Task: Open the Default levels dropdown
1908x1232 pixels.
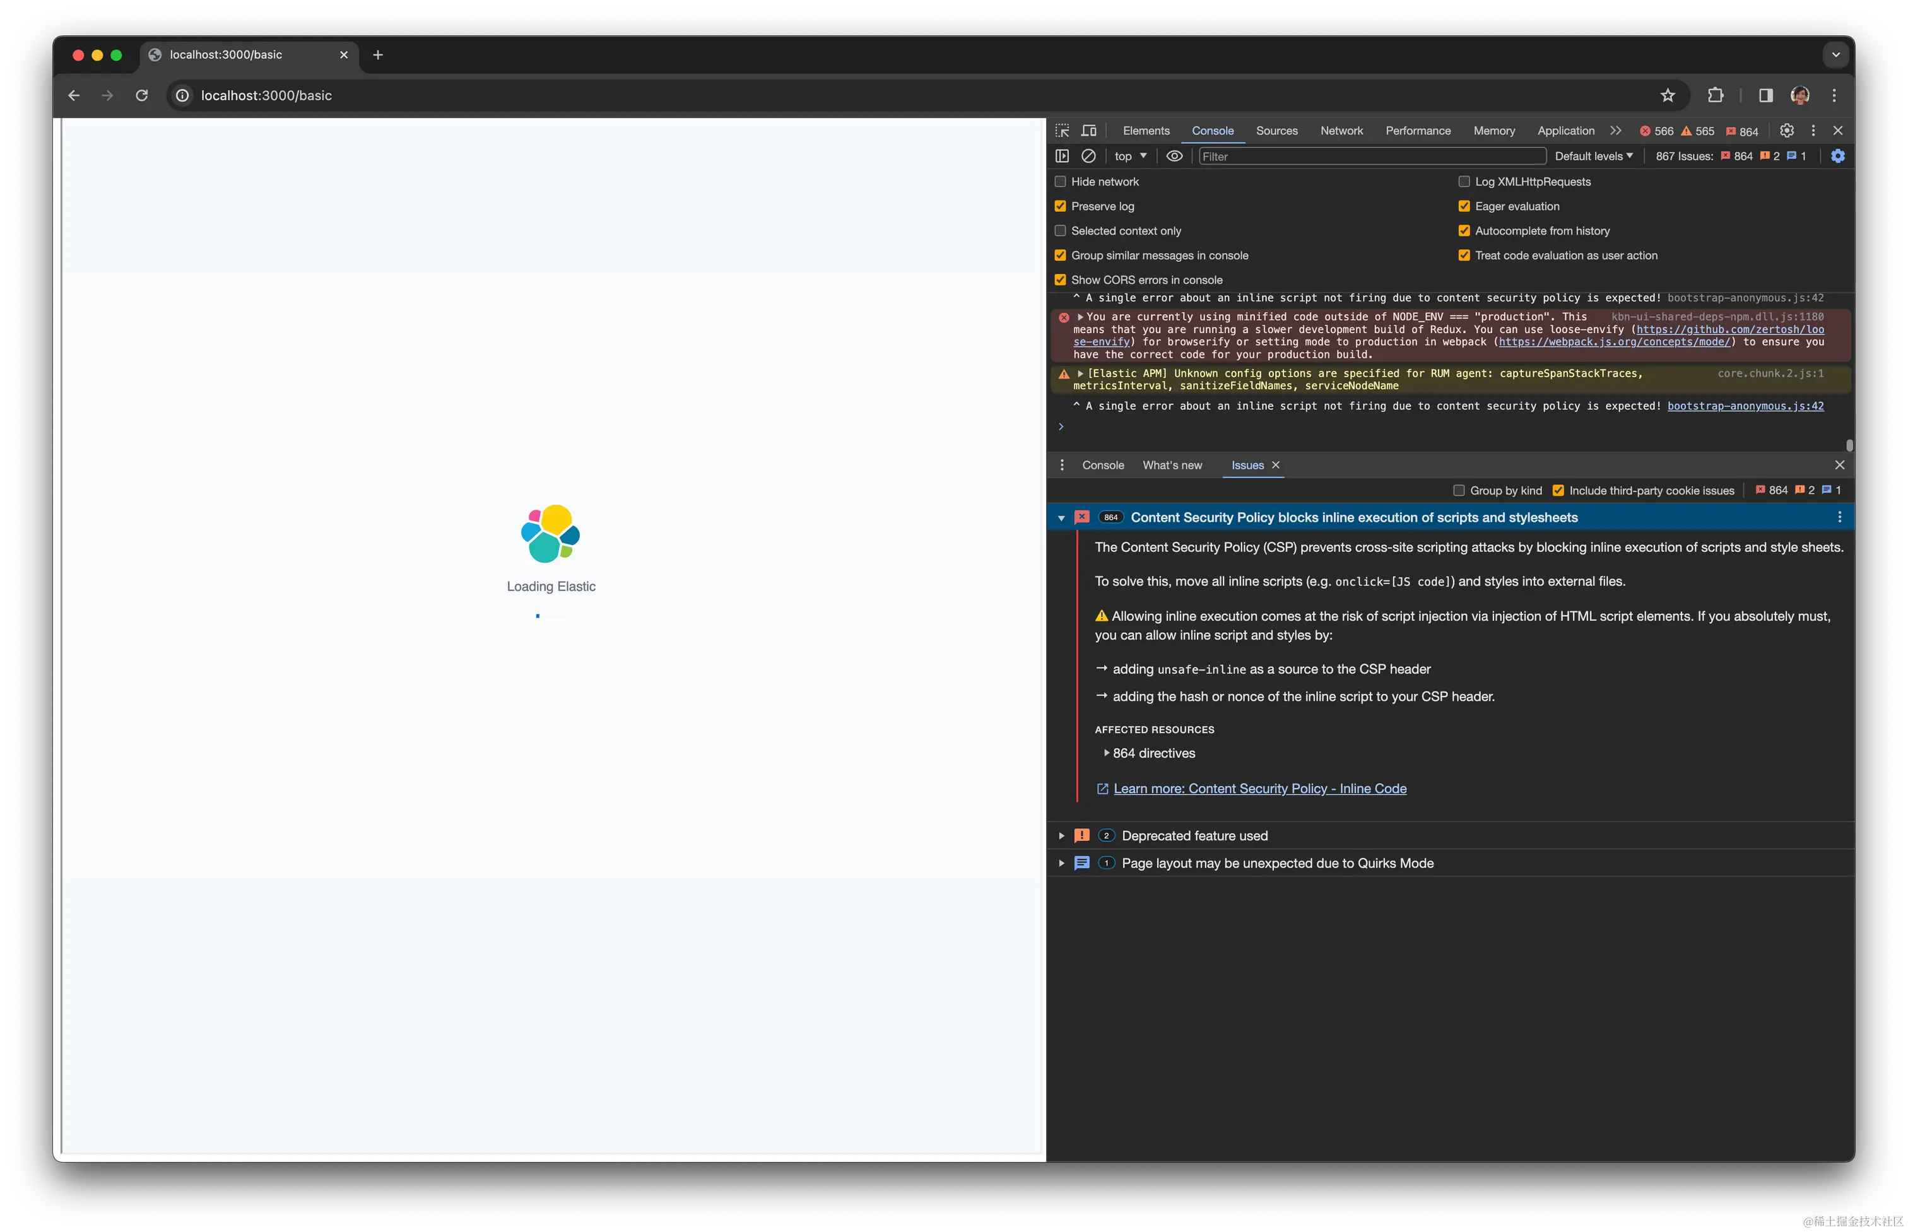Action: 1593,156
